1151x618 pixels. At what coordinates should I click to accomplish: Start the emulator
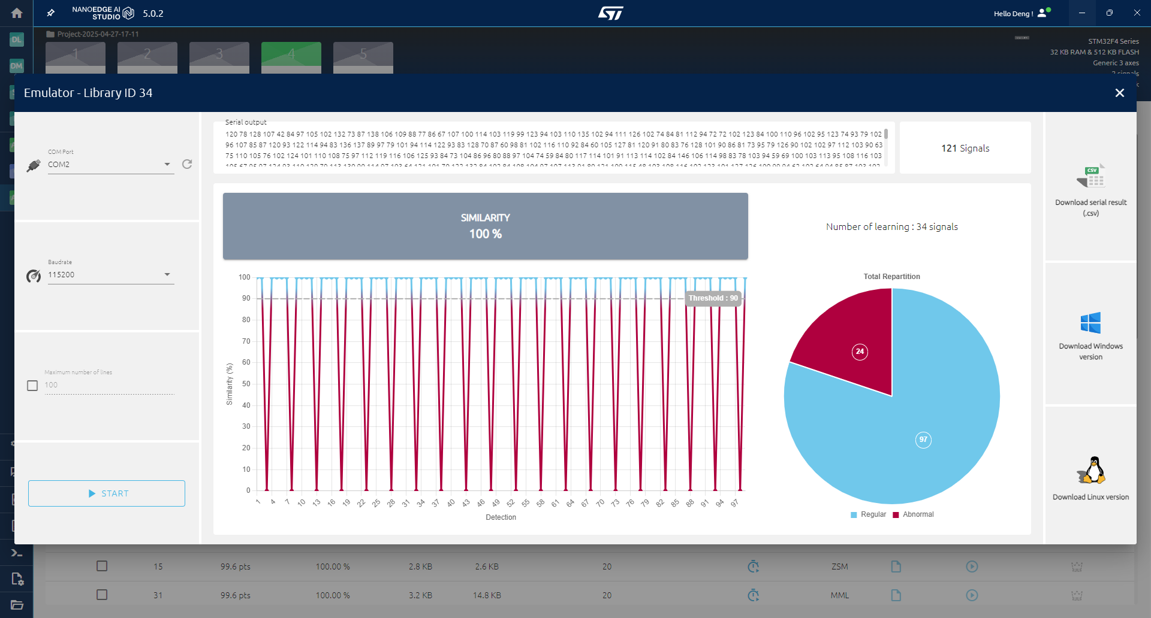pyautogui.click(x=107, y=493)
